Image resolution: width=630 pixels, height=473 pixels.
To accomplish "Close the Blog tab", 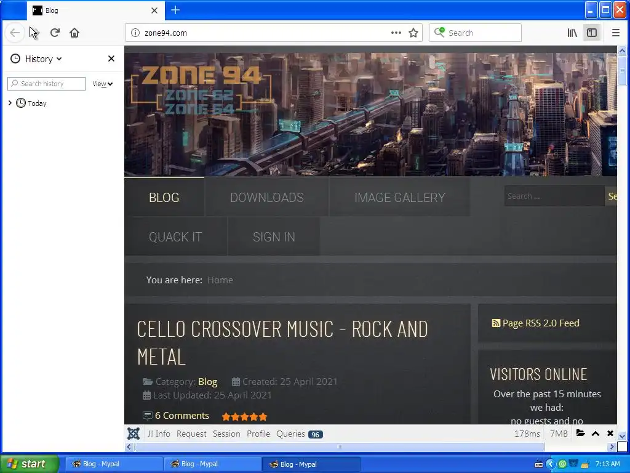I will pyautogui.click(x=154, y=10).
